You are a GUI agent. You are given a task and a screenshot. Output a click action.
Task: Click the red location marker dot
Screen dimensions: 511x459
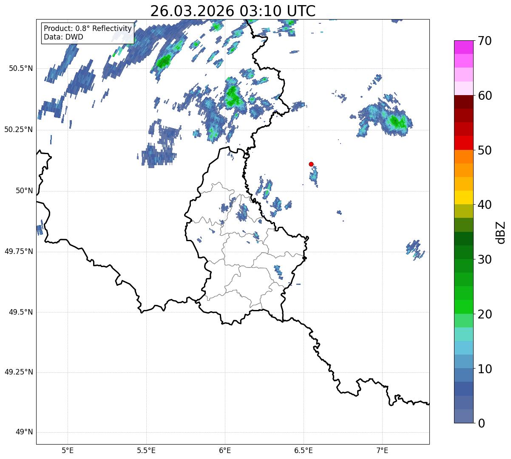tap(311, 164)
